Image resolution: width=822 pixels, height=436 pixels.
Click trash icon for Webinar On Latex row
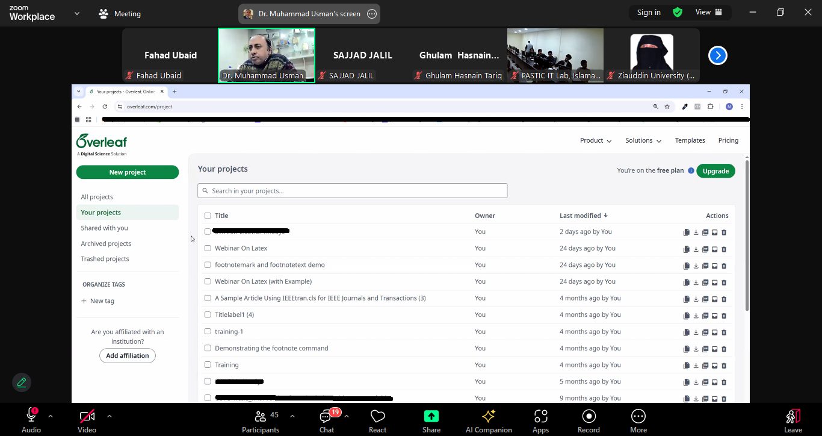724,249
